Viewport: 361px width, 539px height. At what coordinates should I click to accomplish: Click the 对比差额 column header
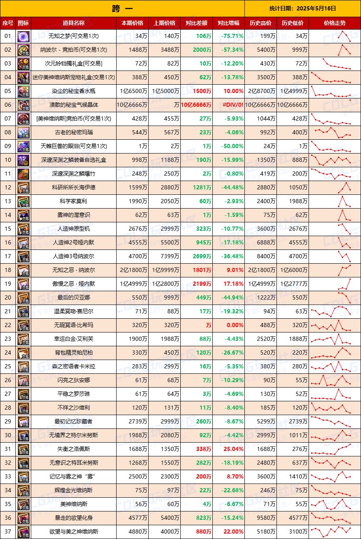pyautogui.click(x=197, y=23)
